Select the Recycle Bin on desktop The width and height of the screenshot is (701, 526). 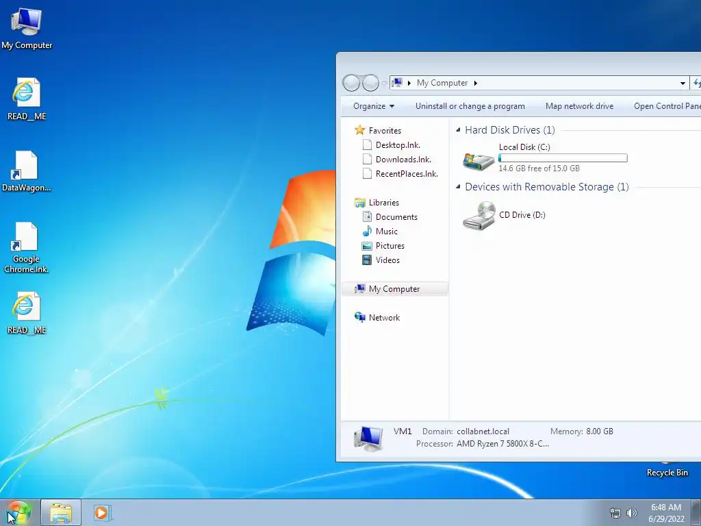click(x=667, y=473)
